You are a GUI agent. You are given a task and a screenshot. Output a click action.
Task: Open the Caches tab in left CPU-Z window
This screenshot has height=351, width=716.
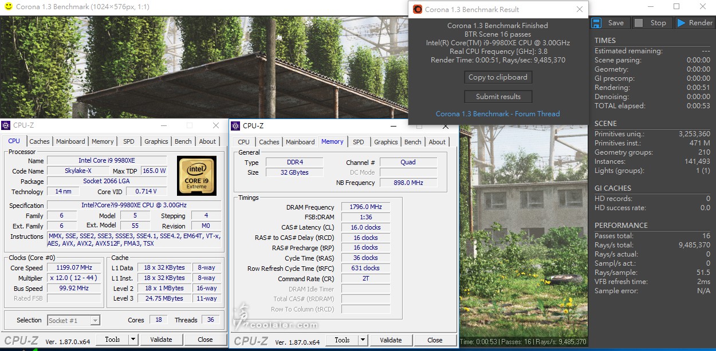pos(40,141)
